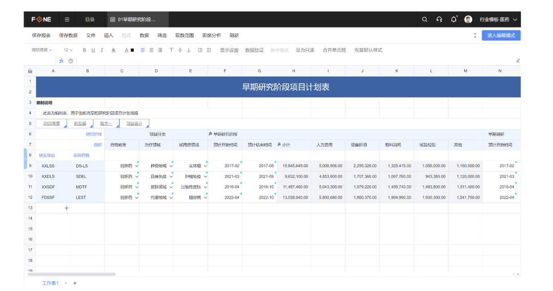Viewport: 553px width, 291px height.
Task: Click 保存报表
Action: [41, 35]
